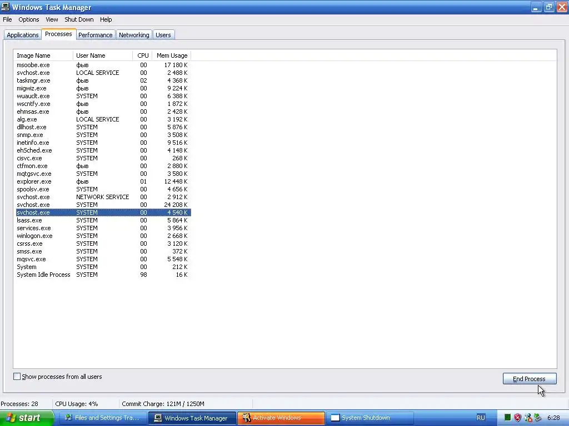This screenshot has width=569, height=426.
Task: Click CPU Usage 4% in status bar
Action: click(x=76, y=404)
